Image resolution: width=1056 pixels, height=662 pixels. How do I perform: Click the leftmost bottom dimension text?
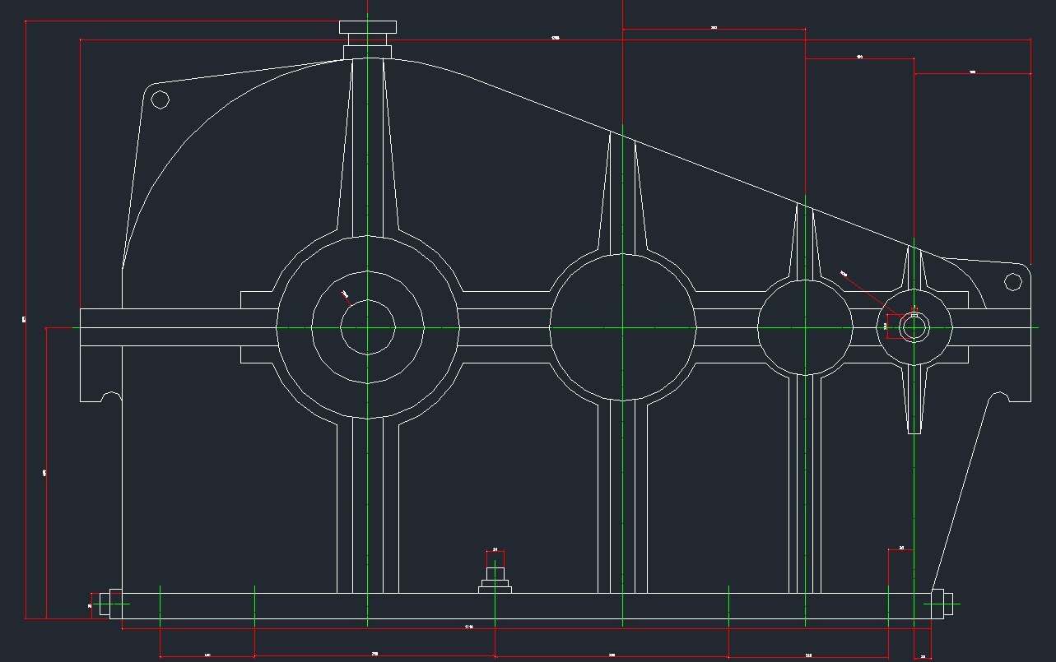207,655
